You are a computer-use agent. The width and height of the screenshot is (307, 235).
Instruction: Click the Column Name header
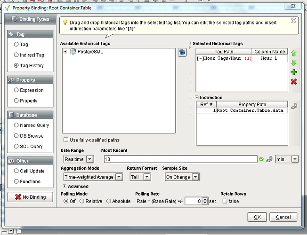(x=269, y=51)
